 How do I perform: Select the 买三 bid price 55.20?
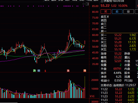point(118,42)
